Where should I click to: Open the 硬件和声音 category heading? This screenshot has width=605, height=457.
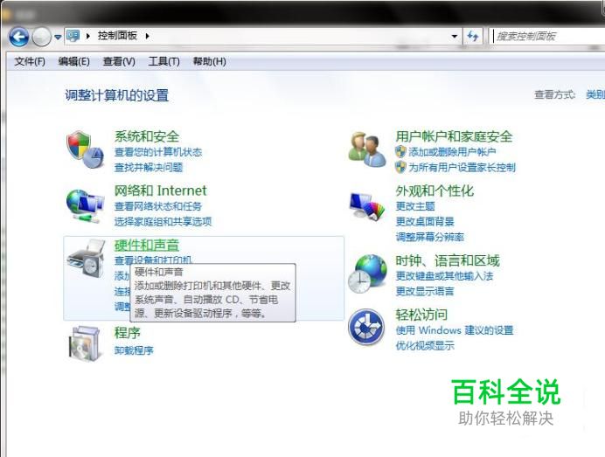tap(147, 246)
